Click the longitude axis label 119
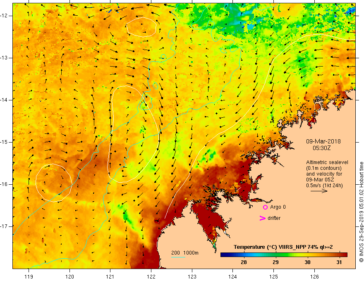The width and height of the screenshot is (364, 281). click(x=29, y=276)
